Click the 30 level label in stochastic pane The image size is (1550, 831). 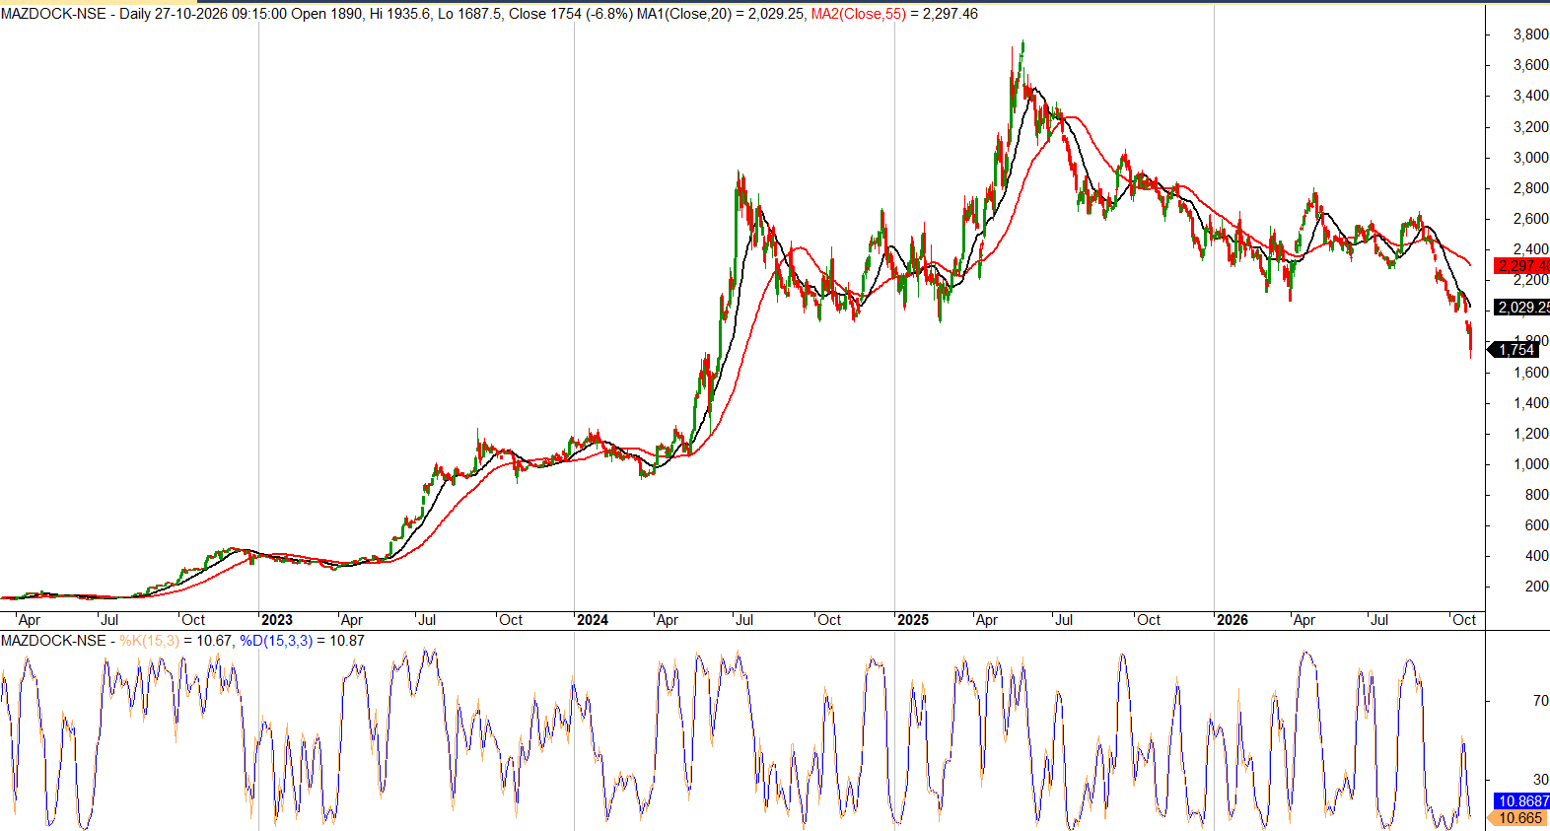1540,780
